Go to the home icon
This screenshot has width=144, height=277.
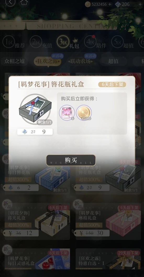tap(24, 2)
